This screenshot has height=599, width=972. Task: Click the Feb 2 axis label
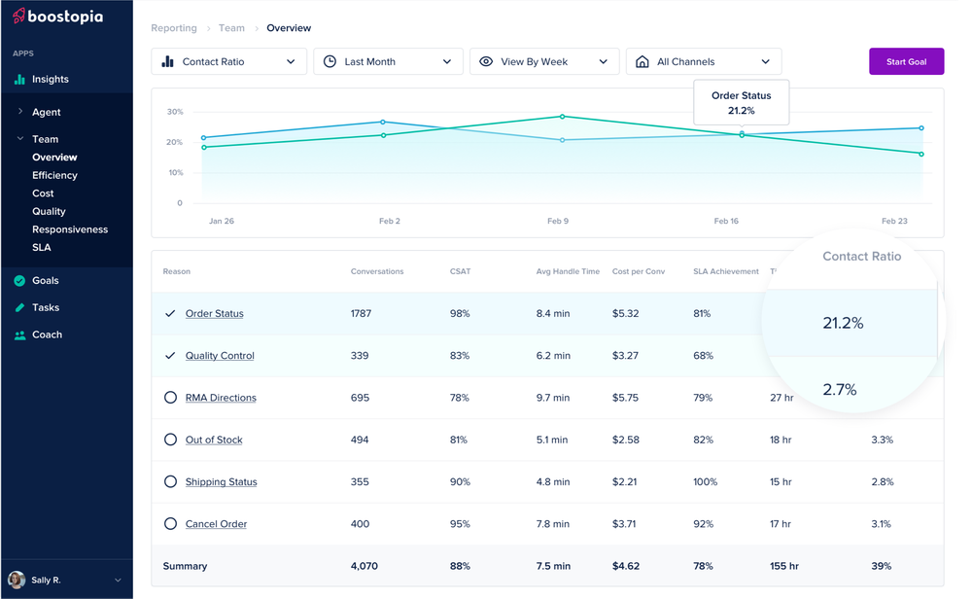coord(390,221)
